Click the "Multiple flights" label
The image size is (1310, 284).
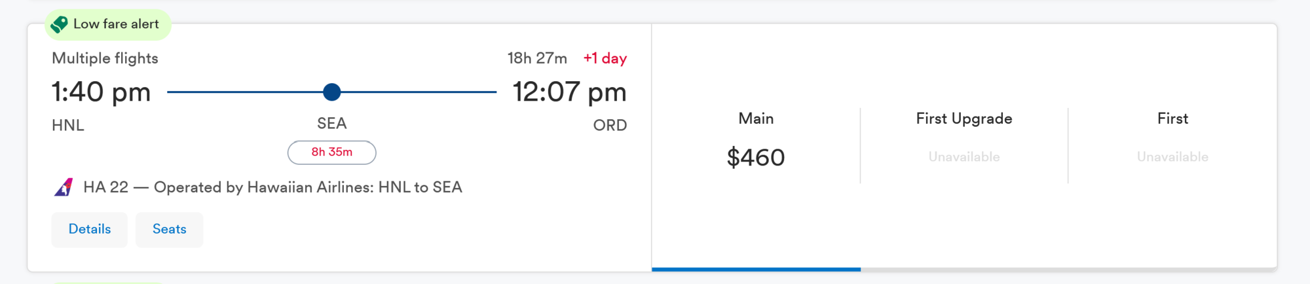pos(105,58)
